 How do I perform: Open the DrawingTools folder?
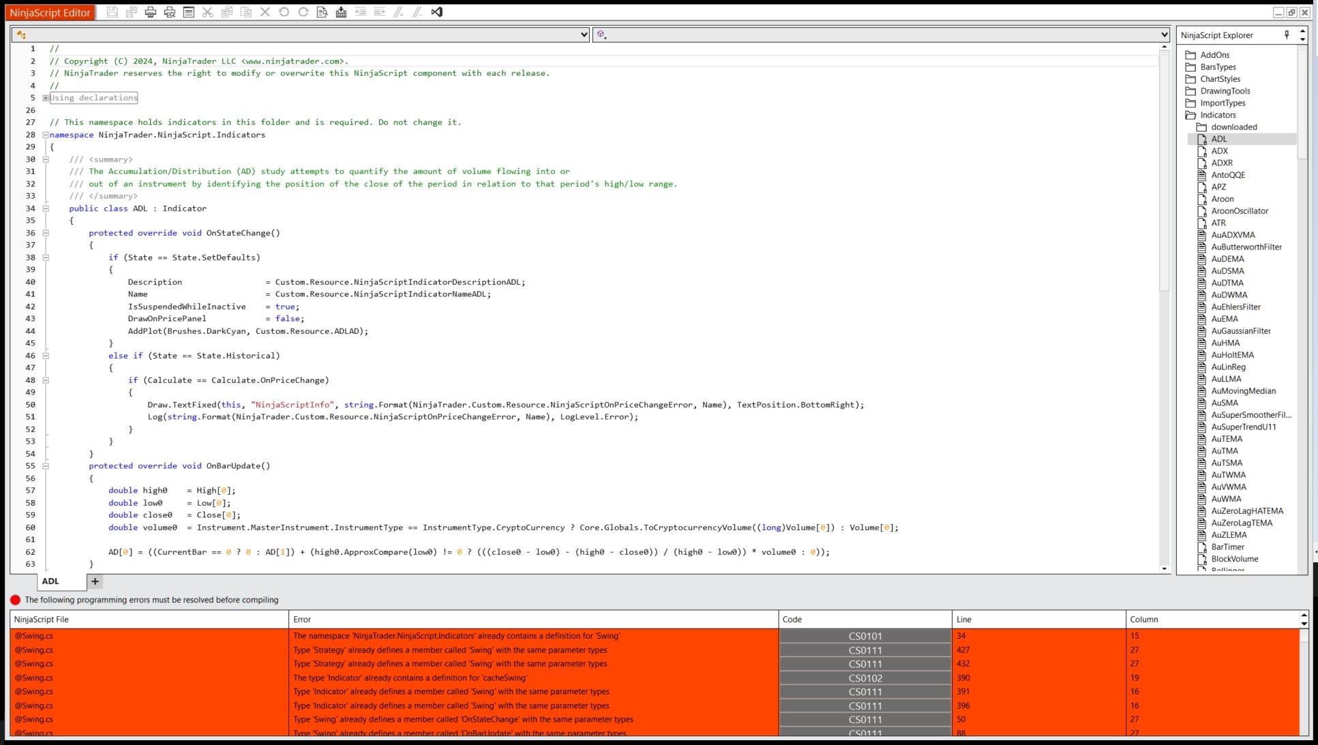(1225, 91)
